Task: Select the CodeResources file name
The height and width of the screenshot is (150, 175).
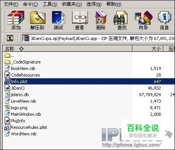Action: [x=25, y=75]
